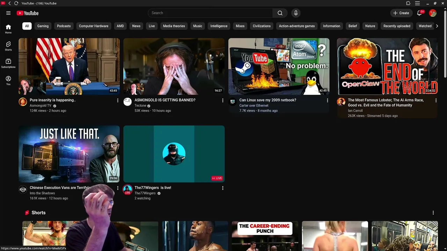Click the Ian Carroll channel avatar
The width and height of the screenshot is (447, 251).
click(341, 102)
